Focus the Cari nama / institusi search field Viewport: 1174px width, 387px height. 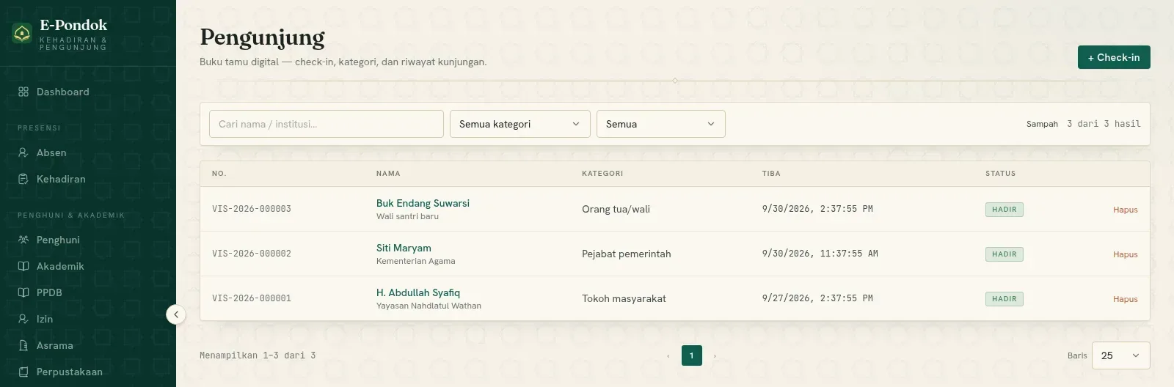pyautogui.click(x=327, y=124)
